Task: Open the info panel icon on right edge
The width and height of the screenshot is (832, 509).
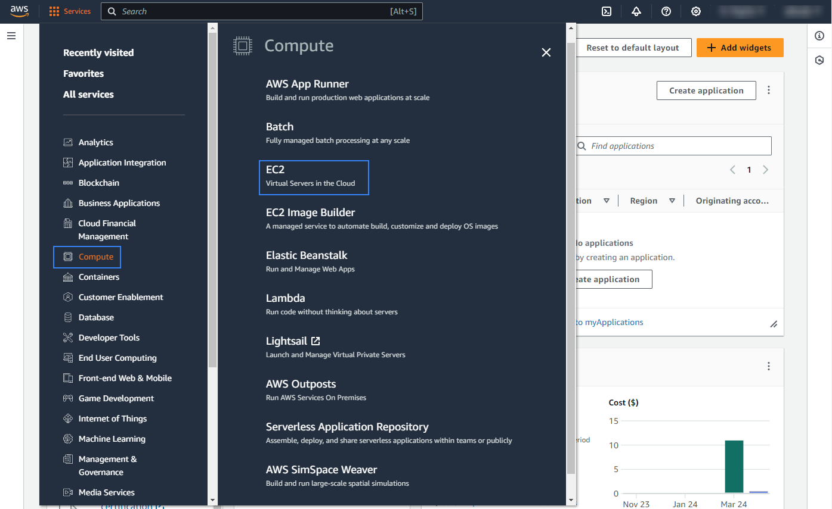Action: tap(819, 36)
